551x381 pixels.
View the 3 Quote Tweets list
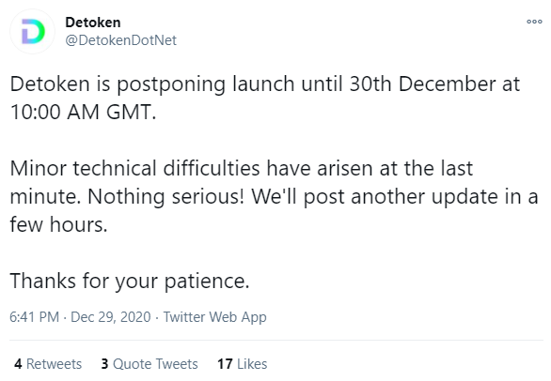pyautogui.click(x=150, y=364)
